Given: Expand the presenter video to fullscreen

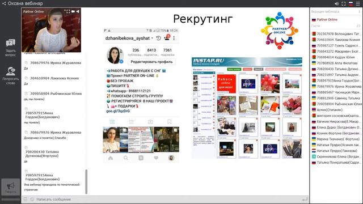Looking at the screenshot, I should point(69,11).
